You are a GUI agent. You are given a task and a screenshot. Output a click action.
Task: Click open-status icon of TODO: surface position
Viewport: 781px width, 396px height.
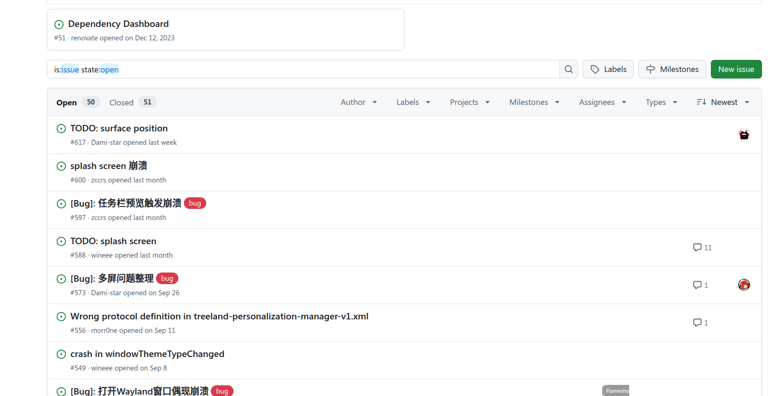coord(61,129)
